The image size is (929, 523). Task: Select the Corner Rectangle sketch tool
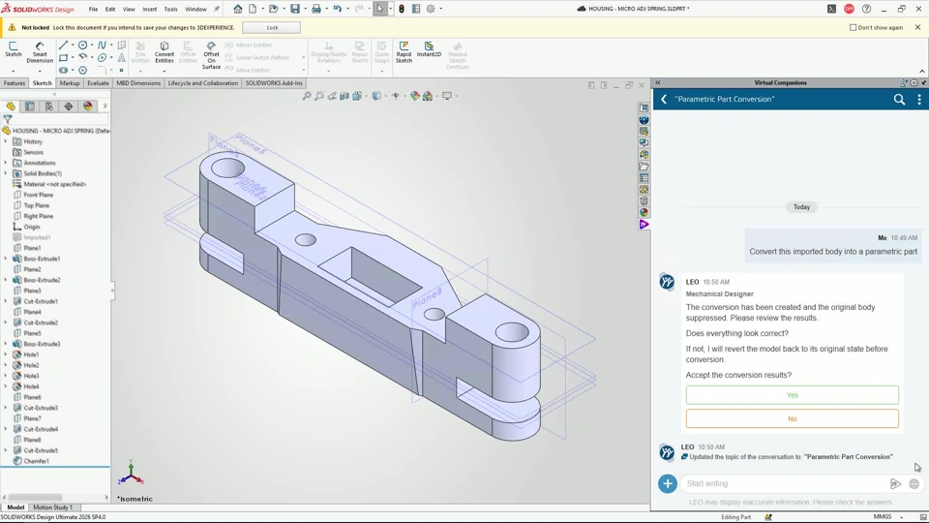[63, 57]
